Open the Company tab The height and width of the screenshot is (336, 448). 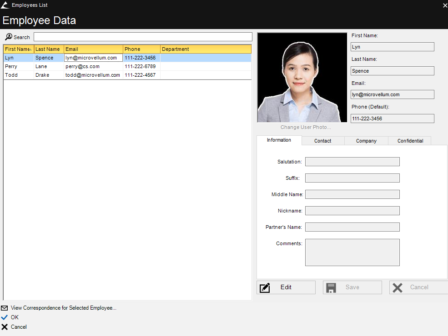366,141
